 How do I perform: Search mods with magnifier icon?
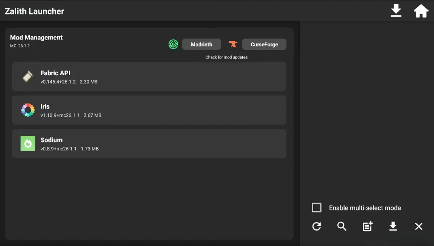pos(342,226)
